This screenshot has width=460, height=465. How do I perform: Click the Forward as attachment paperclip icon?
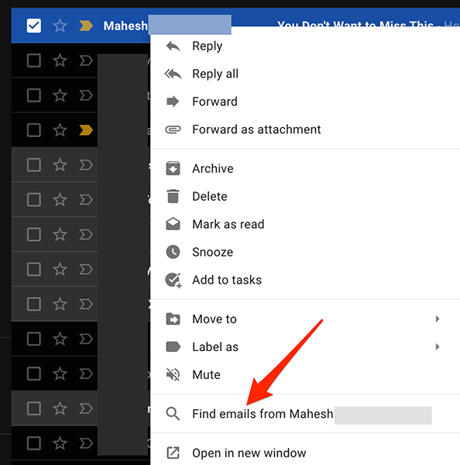click(x=173, y=129)
